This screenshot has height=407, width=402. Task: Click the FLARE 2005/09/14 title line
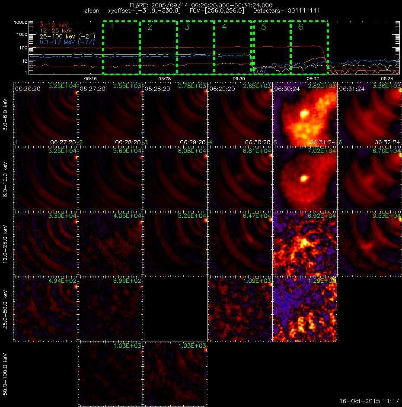[x=201, y=5]
